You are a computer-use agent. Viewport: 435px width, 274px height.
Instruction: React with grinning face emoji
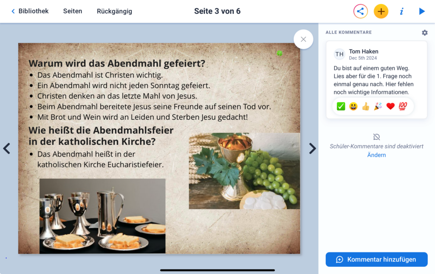[353, 106]
